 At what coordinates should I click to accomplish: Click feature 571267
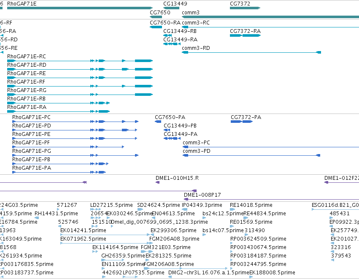[58, 209]
